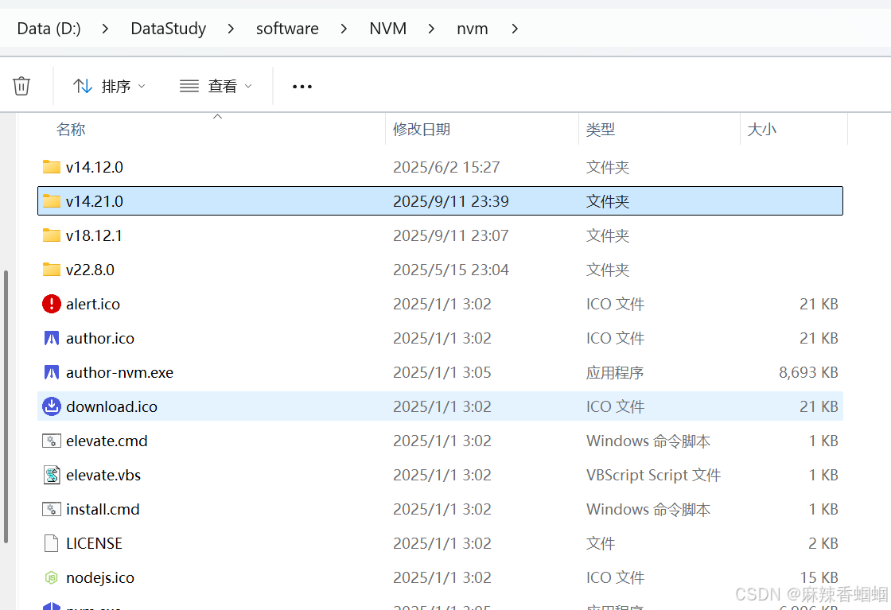Open author-nvm.exe via its application icon

point(51,372)
